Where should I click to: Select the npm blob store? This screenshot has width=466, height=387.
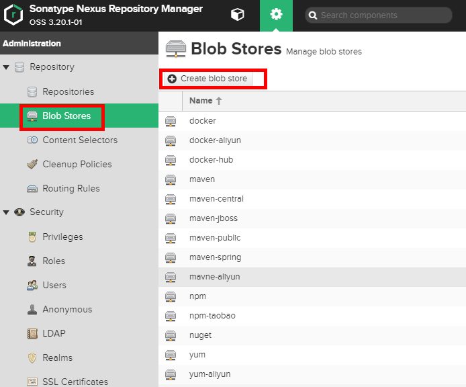pos(312,296)
